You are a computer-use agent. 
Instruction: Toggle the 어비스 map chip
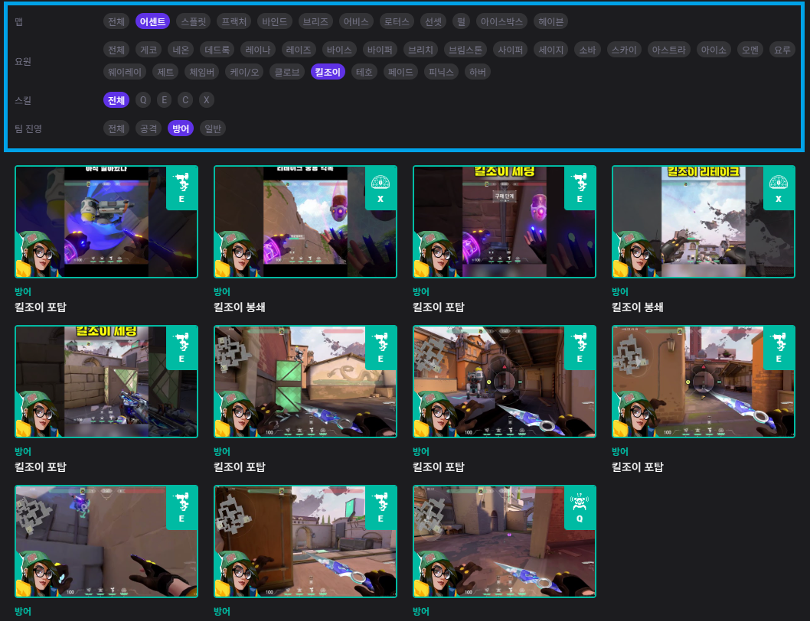(356, 21)
